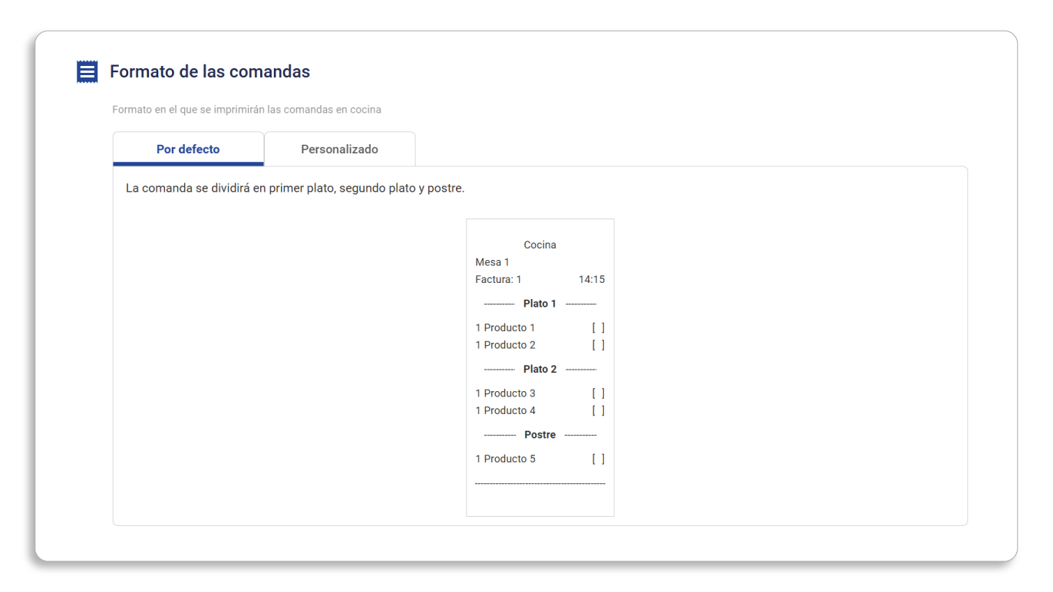Click the 1 Producto 1 line

(x=505, y=327)
